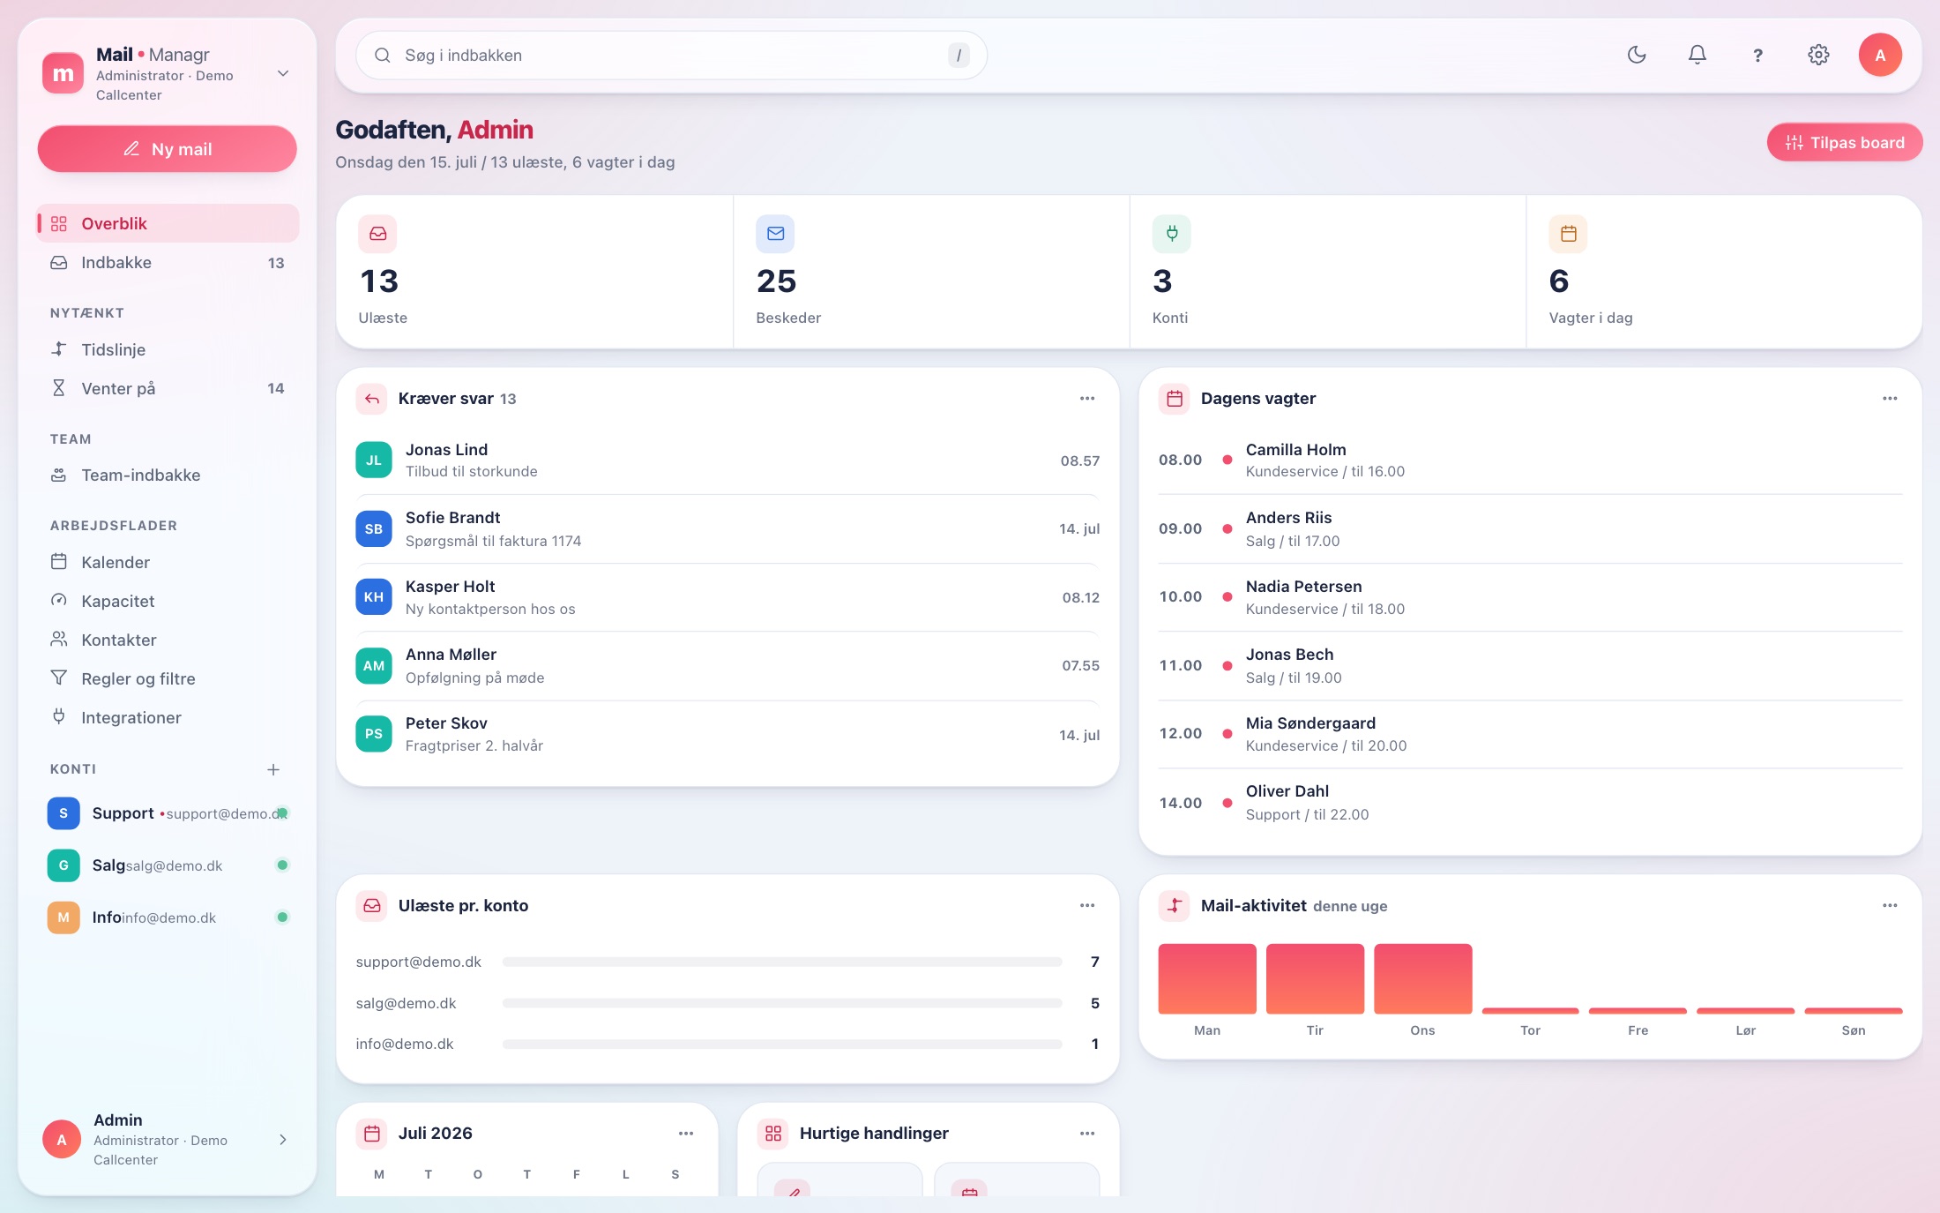Click the Ny mail button
This screenshot has width=1940, height=1213.
(x=168, y=148)
